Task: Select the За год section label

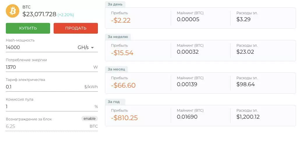Action: [114, 102]
